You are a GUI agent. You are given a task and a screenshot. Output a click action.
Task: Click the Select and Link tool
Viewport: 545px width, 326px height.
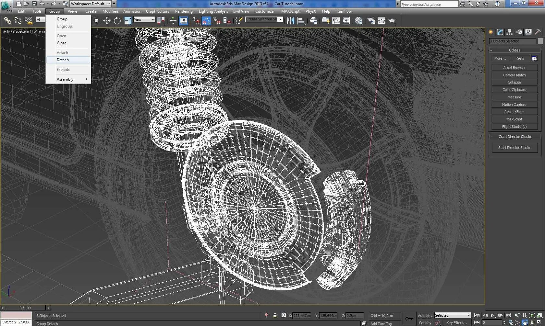pos(7,21)
